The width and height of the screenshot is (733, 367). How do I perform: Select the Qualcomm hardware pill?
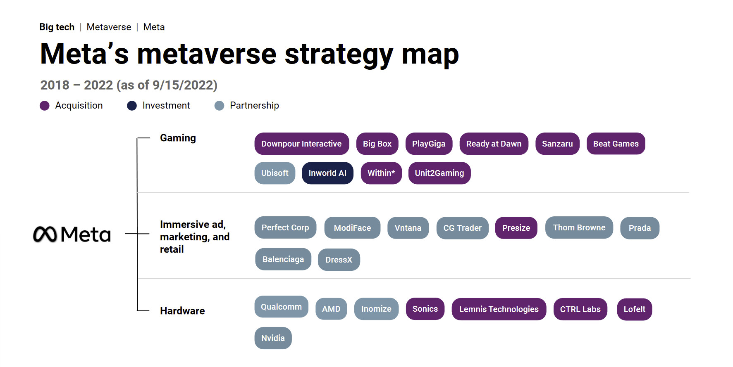(x=281, y=307)
